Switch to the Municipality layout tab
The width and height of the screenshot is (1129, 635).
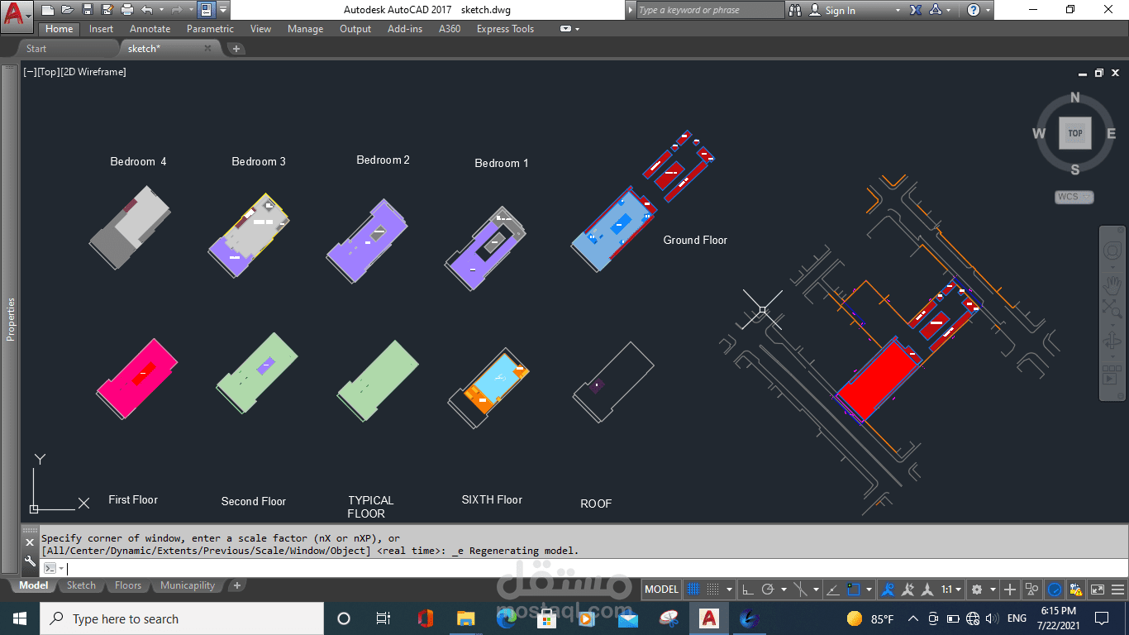tap(188, 585)
